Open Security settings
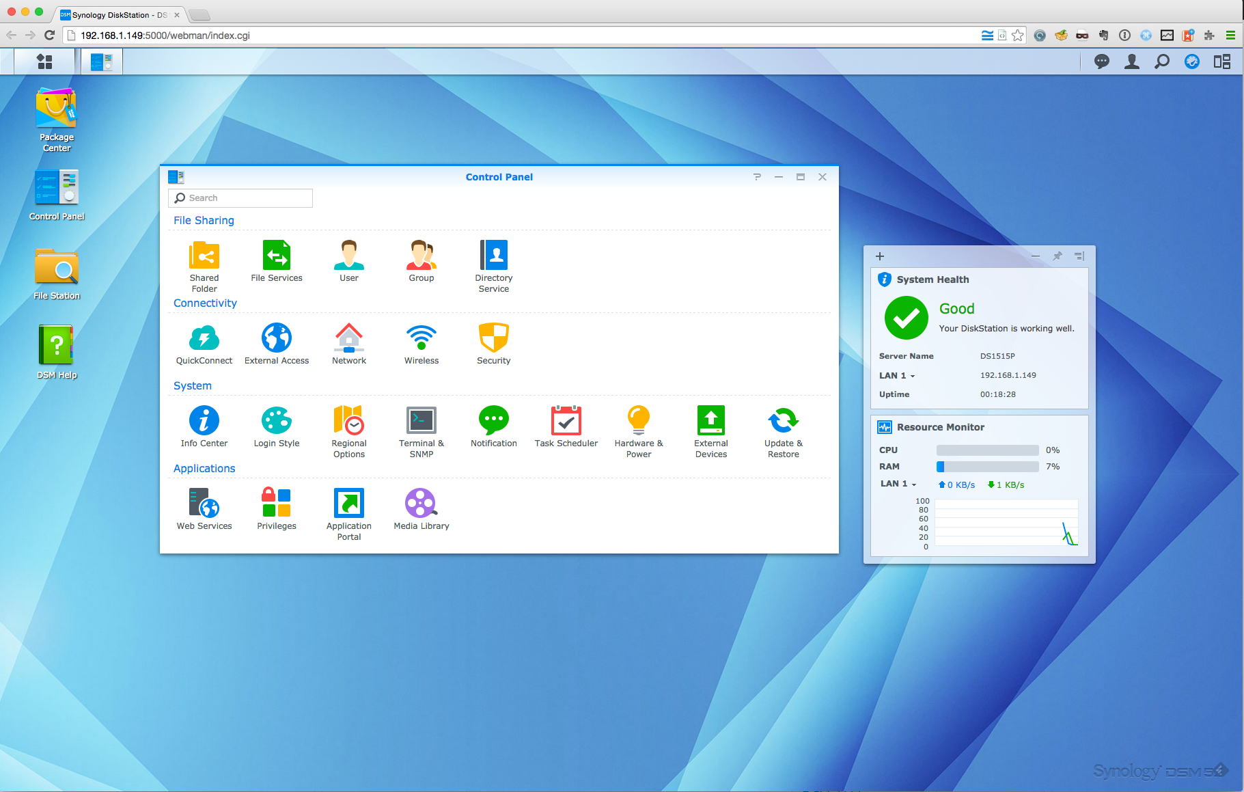Image resolution: width=1244 pixels, height=792 pixels. pyautogui.click(x=494, y=343)
